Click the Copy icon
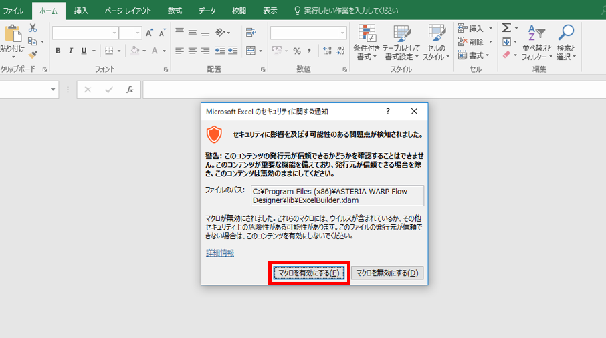This screenshot has width=606, height=338. [x=33, y=41]
